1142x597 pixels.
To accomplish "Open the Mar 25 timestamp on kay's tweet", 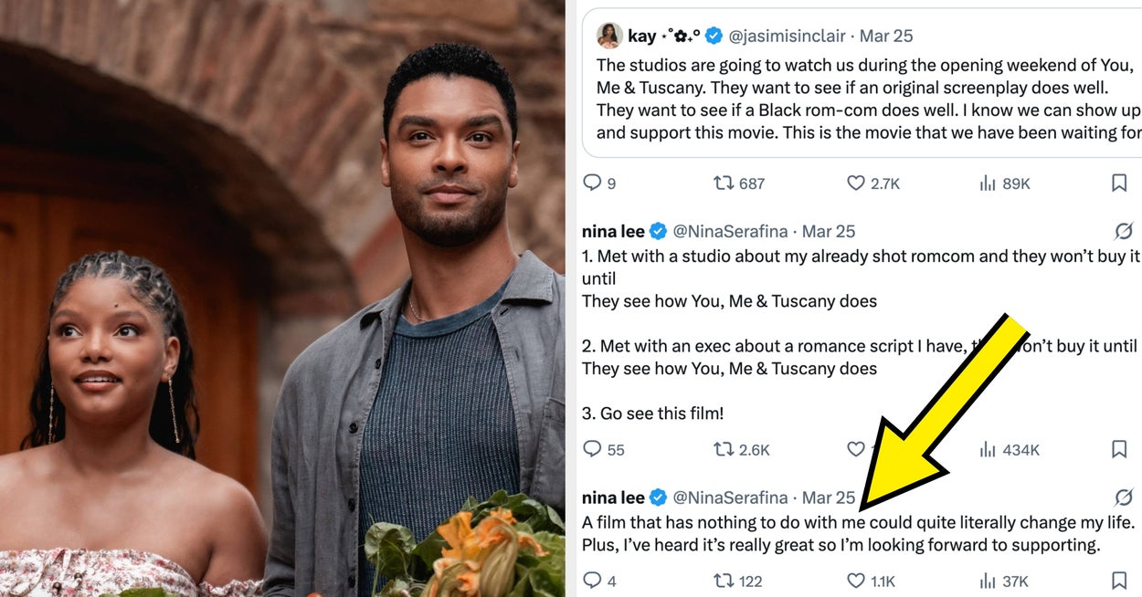I will 886,36.
